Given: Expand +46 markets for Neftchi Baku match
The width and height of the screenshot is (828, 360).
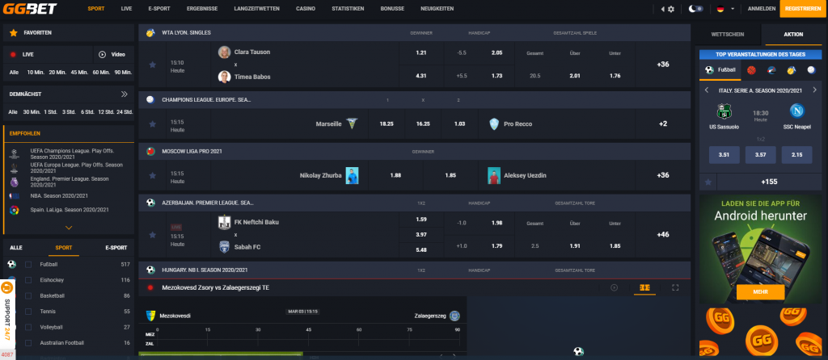Looking at the screenshot, I should [x=663, y=235].
